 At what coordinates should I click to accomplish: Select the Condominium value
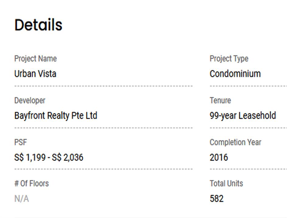[235, 74]
